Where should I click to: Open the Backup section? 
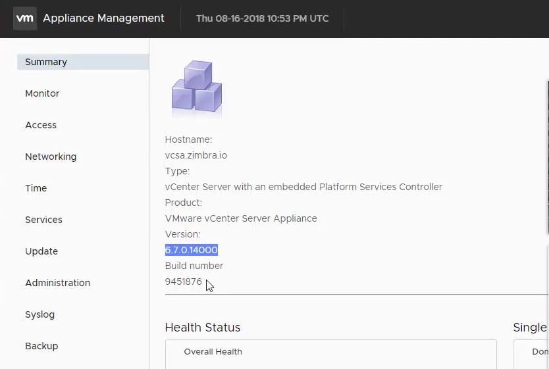[x=41, y=346]
